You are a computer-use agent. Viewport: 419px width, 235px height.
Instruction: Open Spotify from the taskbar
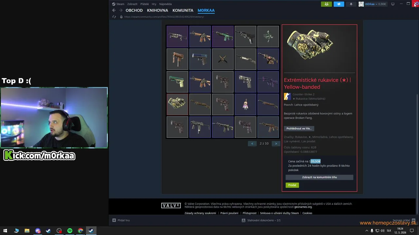pos(70,231)
